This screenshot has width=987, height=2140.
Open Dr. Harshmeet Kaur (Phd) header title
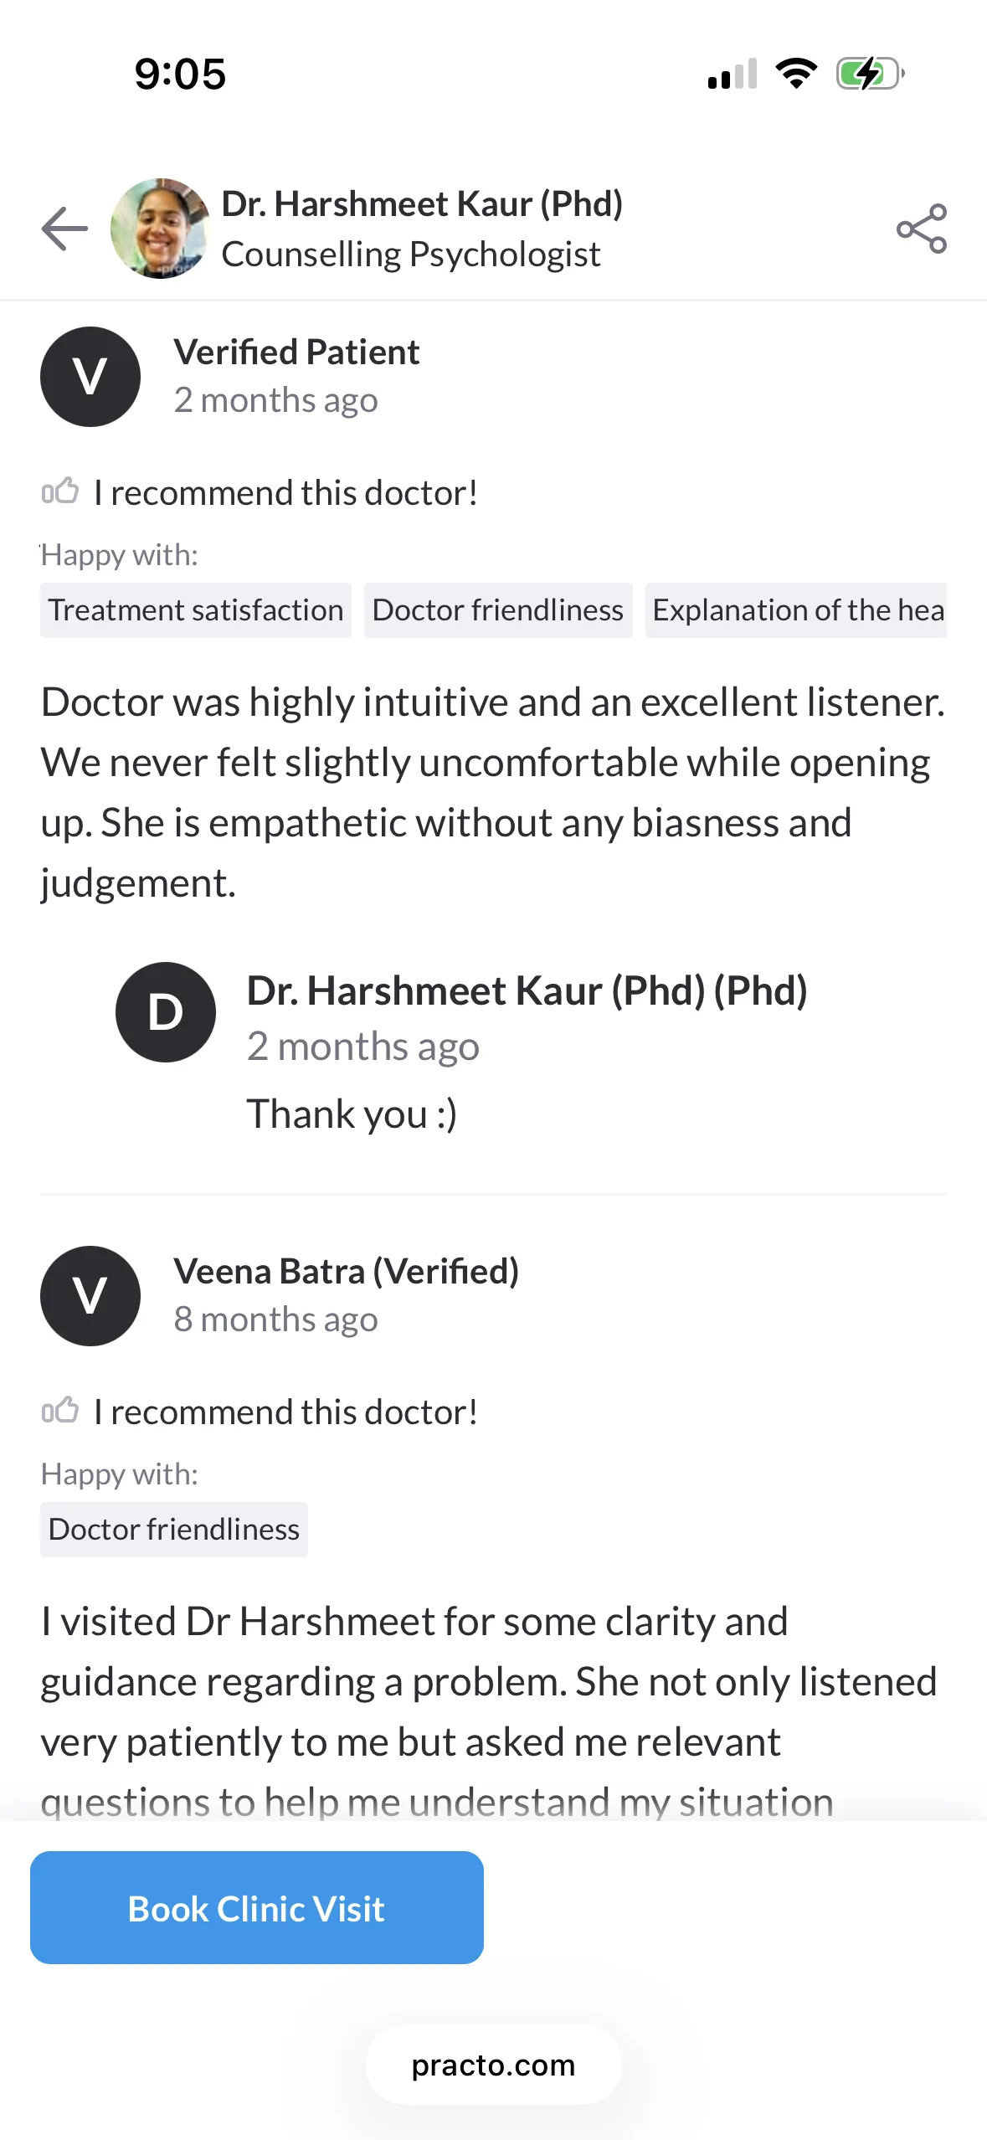422,203
